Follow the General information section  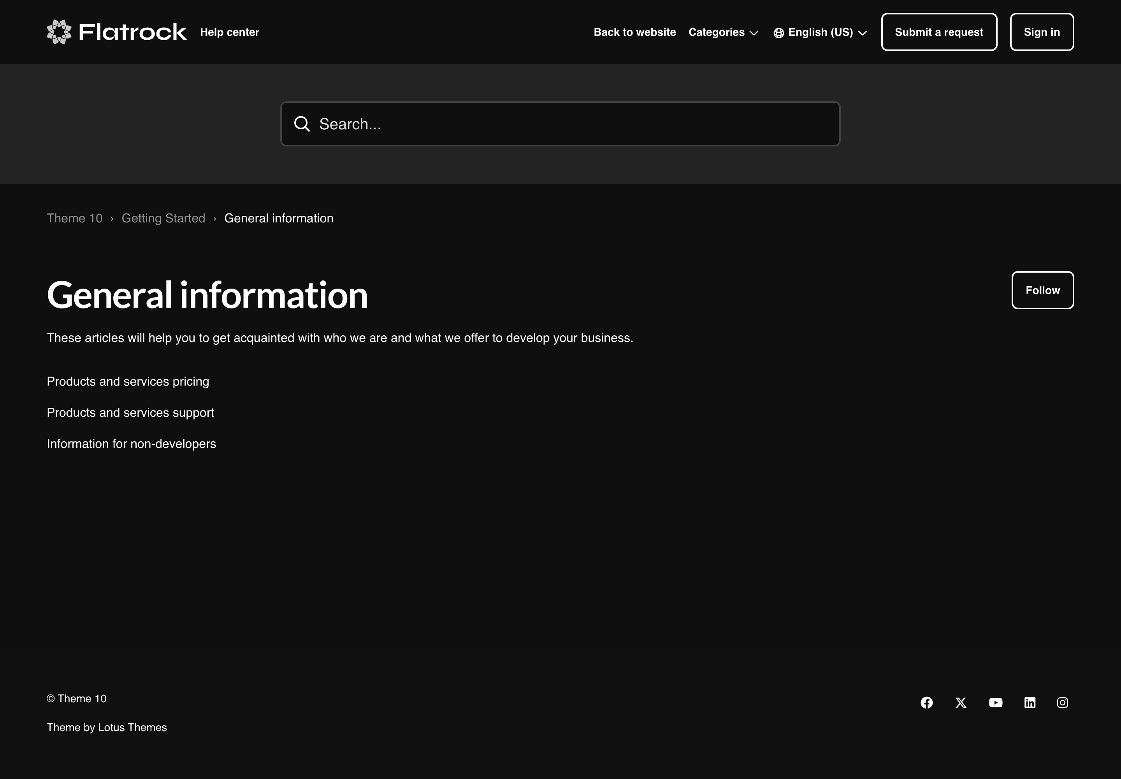1042,290
